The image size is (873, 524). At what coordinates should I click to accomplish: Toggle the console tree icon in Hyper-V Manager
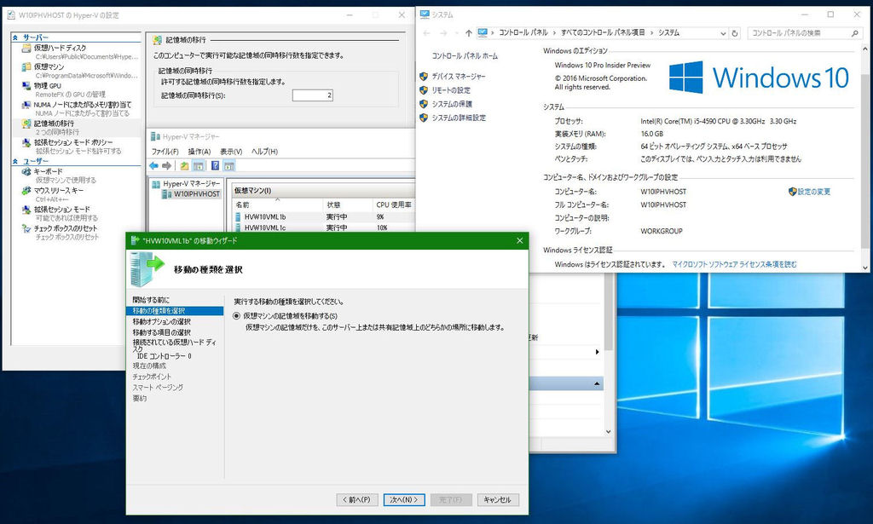[x=198, y=166]
